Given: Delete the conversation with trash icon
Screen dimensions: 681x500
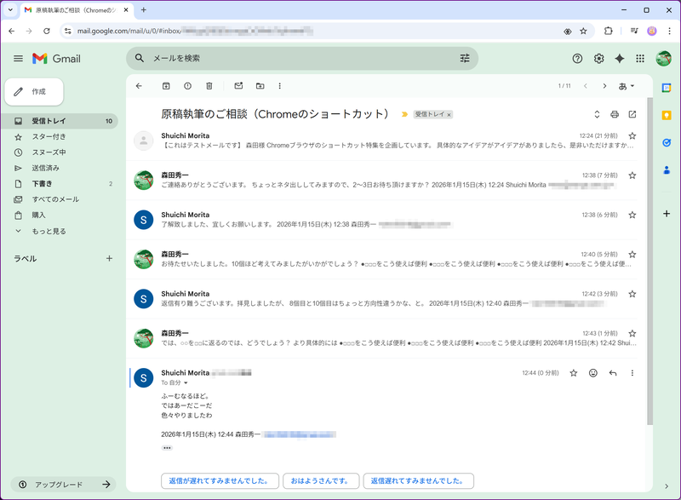Looking at the screenshot, I should pyautogui.click(x=209, y=86).
